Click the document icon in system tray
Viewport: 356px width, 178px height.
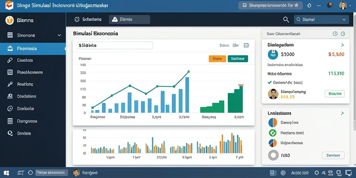[x=273, y=173]
